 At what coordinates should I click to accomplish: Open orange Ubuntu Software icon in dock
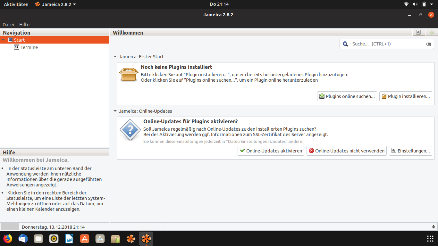[85, 239]
